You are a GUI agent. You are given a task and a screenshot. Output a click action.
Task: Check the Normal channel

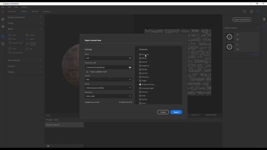tap(140, 62)
